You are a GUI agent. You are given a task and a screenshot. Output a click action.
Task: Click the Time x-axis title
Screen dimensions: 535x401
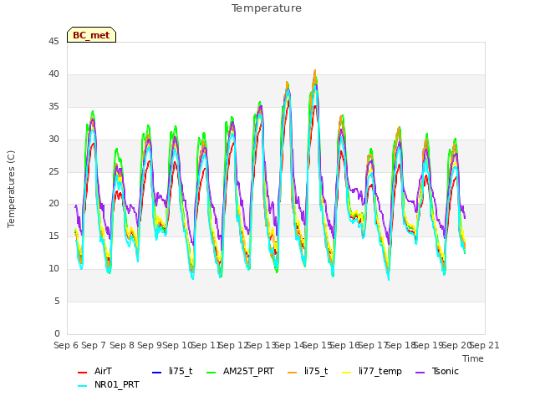(x=473, y=358)
